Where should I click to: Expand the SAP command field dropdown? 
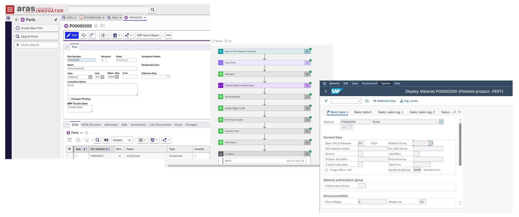click(359, 101)
